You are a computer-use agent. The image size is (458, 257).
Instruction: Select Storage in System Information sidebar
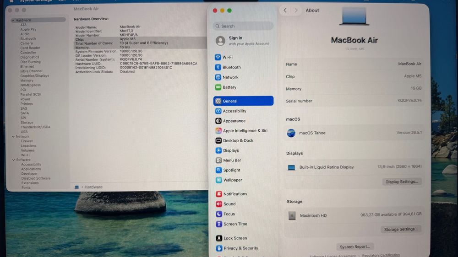27,123
